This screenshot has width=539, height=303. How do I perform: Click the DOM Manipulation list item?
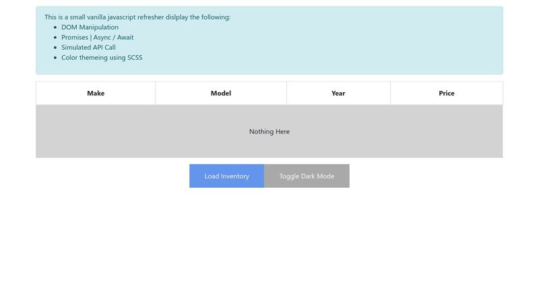pos(90,27)
